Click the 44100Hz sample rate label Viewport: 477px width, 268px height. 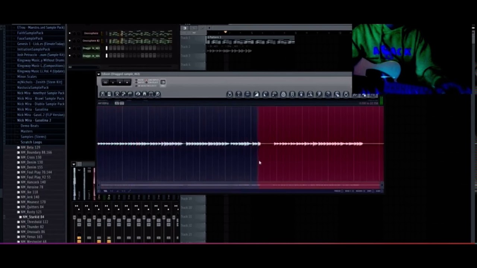coord(103,103)
